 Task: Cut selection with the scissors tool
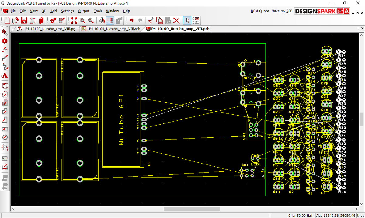coord(151,20)
